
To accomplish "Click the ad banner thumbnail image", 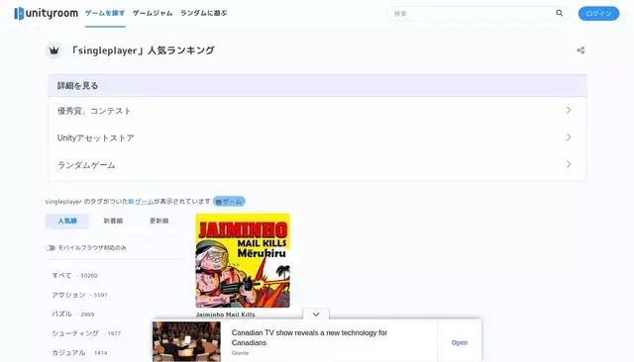I will tap(187, 341).
